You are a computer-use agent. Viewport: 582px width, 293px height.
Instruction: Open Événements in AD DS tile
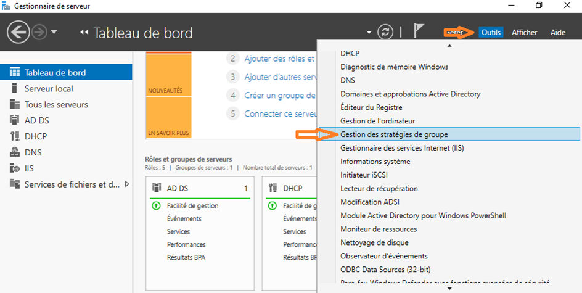(184, 218)
